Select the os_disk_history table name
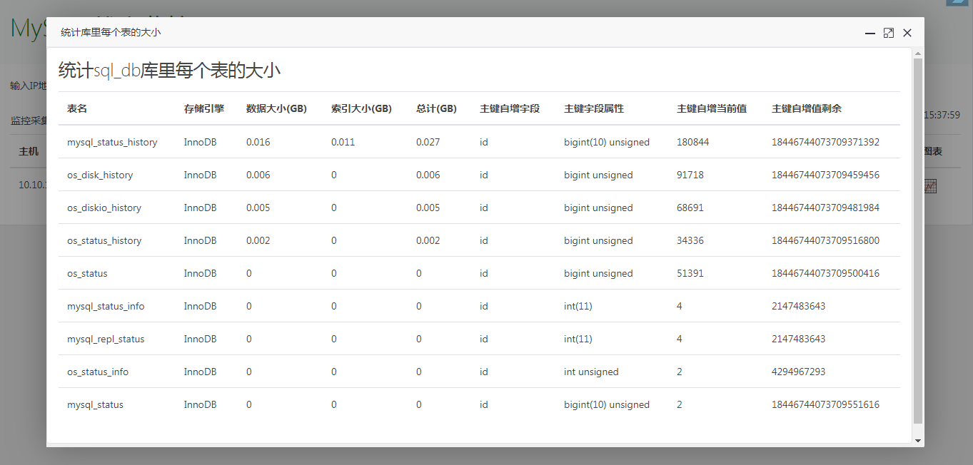 (100, 175)
